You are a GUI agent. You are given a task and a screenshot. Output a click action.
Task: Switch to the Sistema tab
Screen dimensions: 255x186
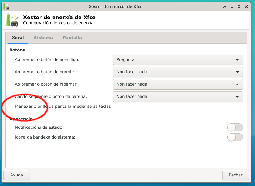click(x=43, y=38)
